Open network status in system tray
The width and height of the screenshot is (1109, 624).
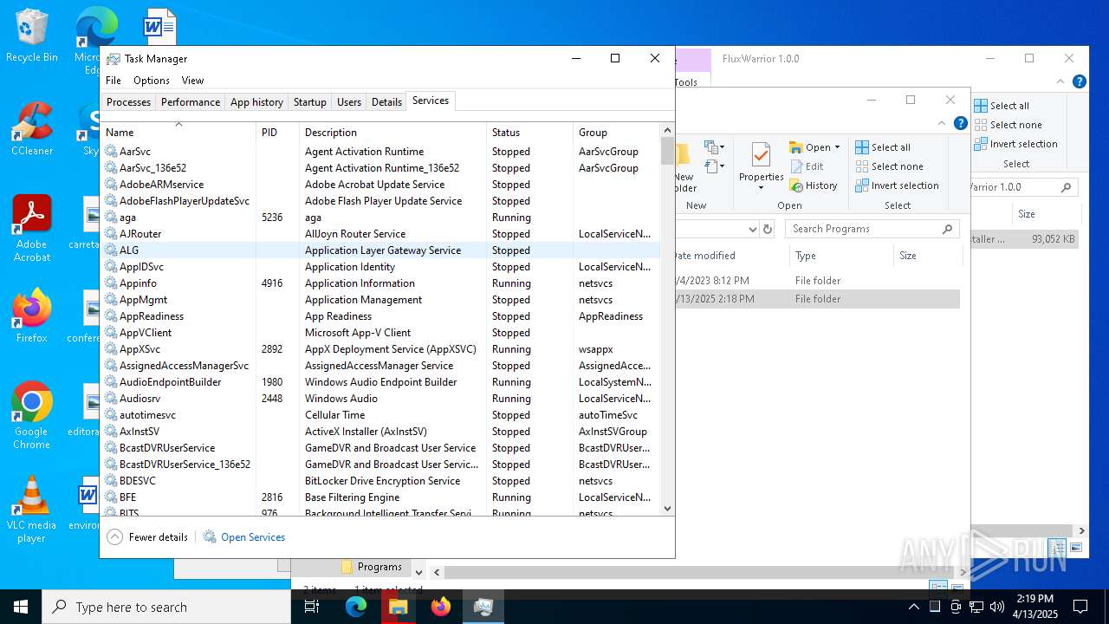976,607
